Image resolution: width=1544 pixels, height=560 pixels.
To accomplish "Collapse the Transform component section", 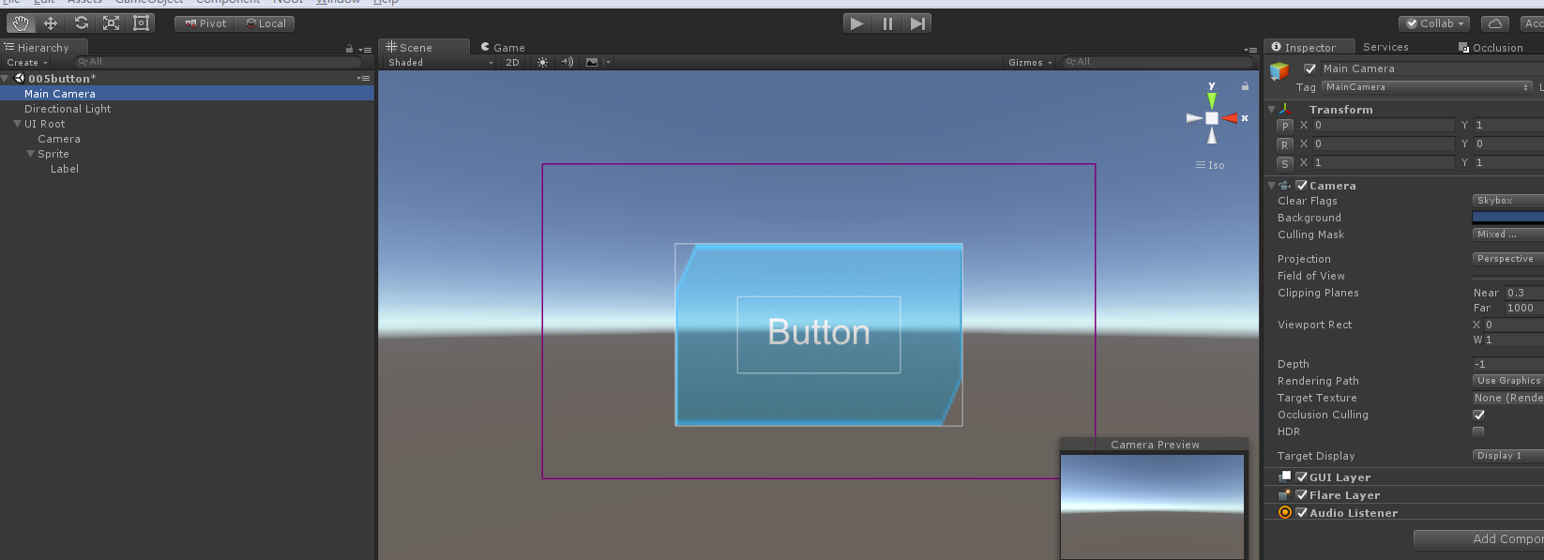I will [1271, 110].
